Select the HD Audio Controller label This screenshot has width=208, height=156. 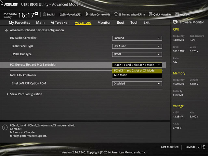pyautogui.click(x=23, y=38)
